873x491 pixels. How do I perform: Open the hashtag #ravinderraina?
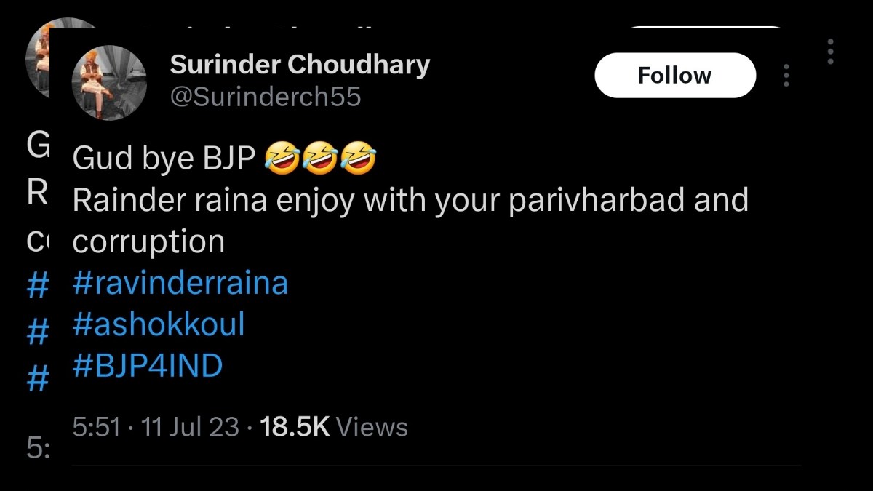click(180, 282)
